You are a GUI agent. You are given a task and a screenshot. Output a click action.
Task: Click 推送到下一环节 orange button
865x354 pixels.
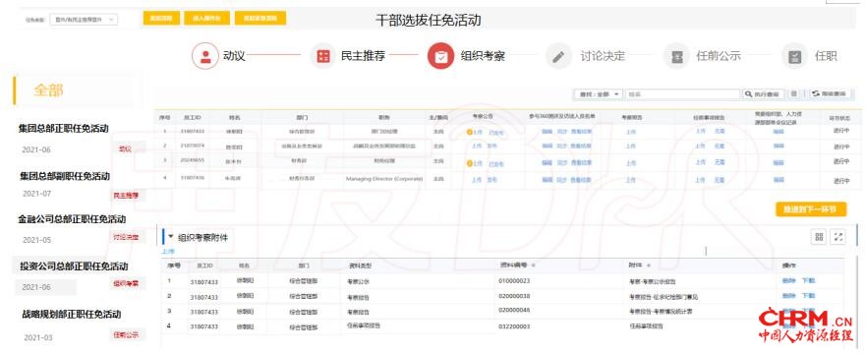810,209
